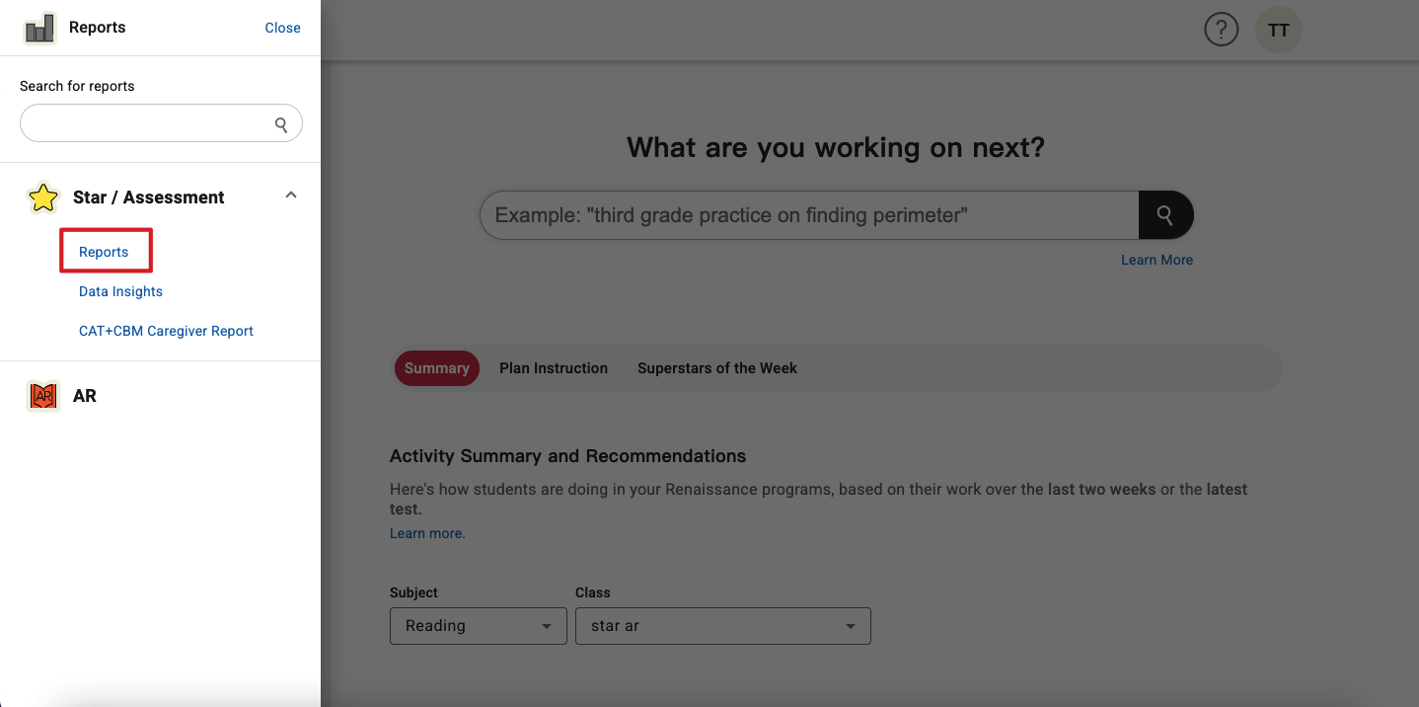Follow the Learn More link under search
1419x707 pixels.
pos(1157,260)
